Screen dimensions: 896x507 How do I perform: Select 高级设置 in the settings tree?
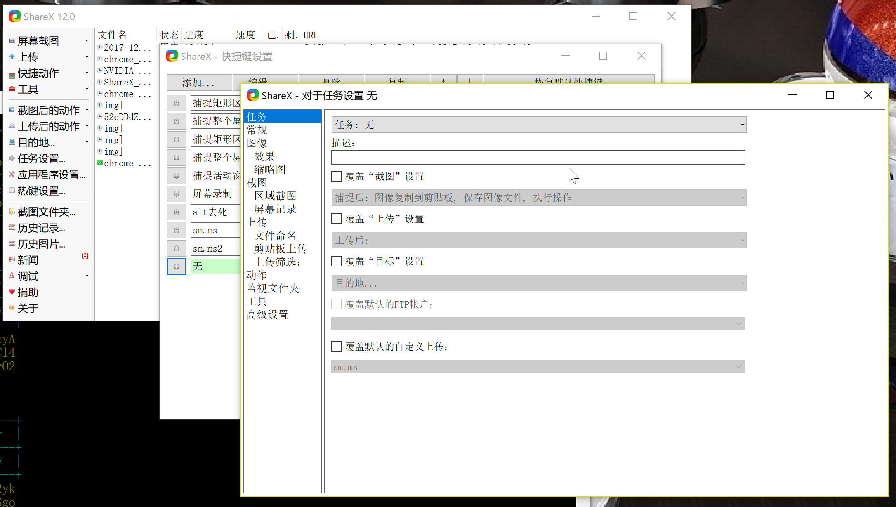pyautogui.click(x=267, y=315)
